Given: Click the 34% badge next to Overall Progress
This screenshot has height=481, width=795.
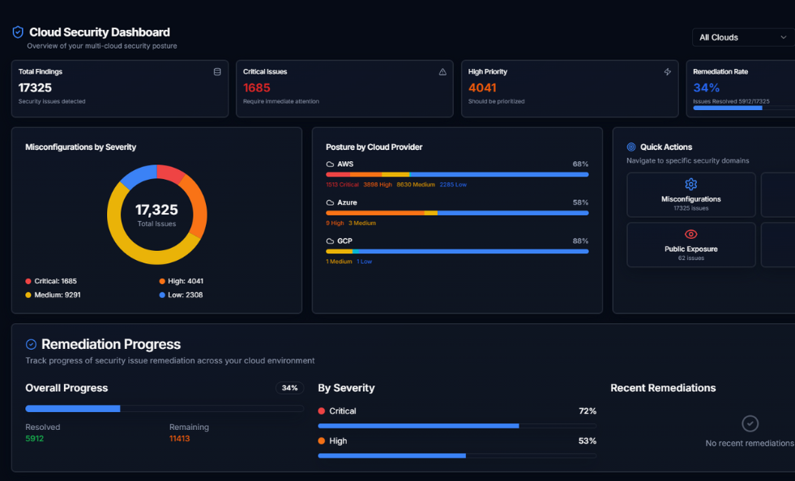Looking at the screenshot, I should tap(289, 388).
